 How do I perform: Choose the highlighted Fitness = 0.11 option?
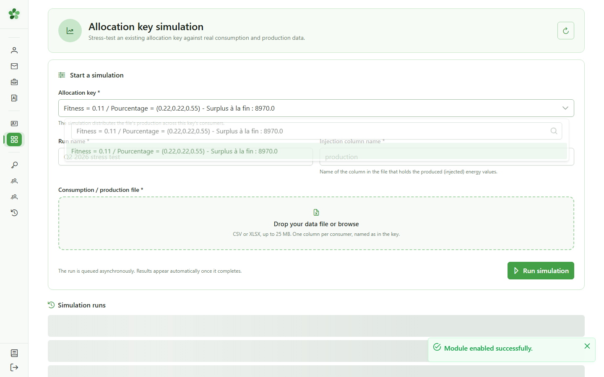[317, 151]
